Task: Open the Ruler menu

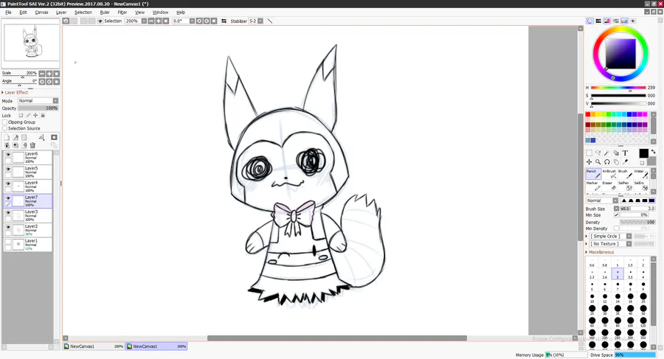Action: [105, 13]
